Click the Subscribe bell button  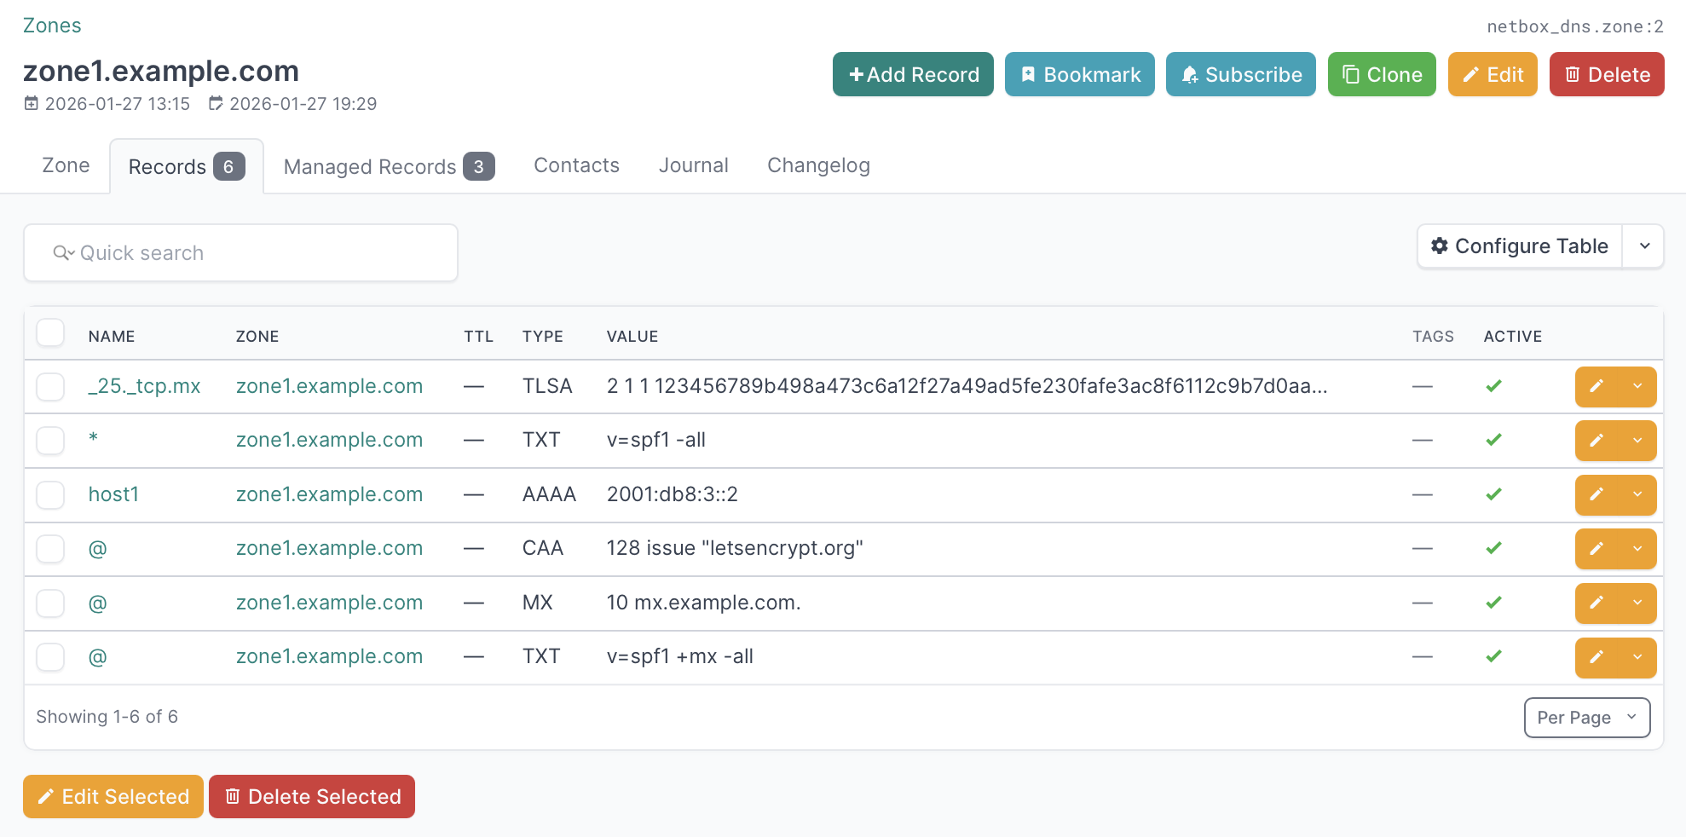tap(1240, 75)
